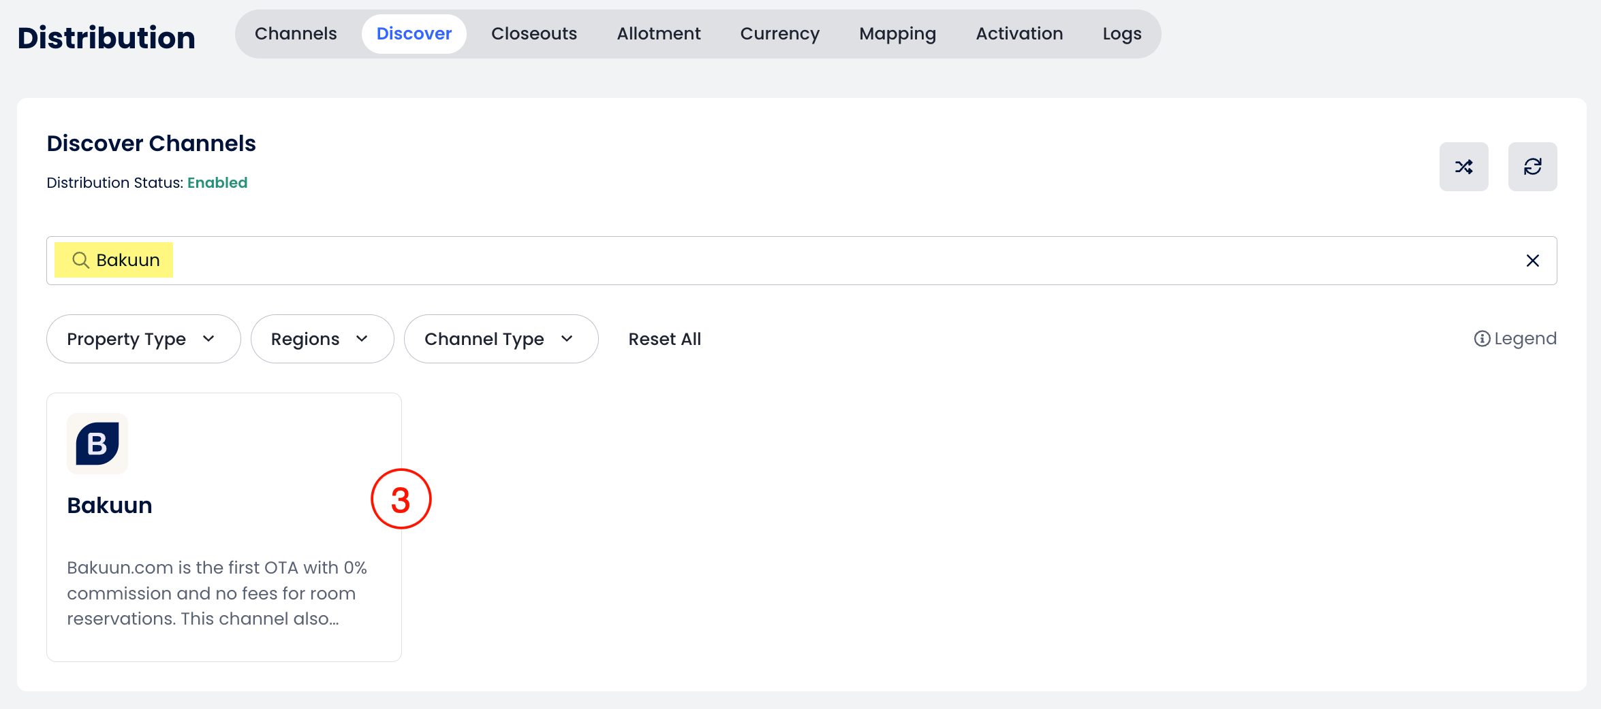Switch to the Channels tab
This screenshot has width=1601, height=709.
(x=296, y=33)
